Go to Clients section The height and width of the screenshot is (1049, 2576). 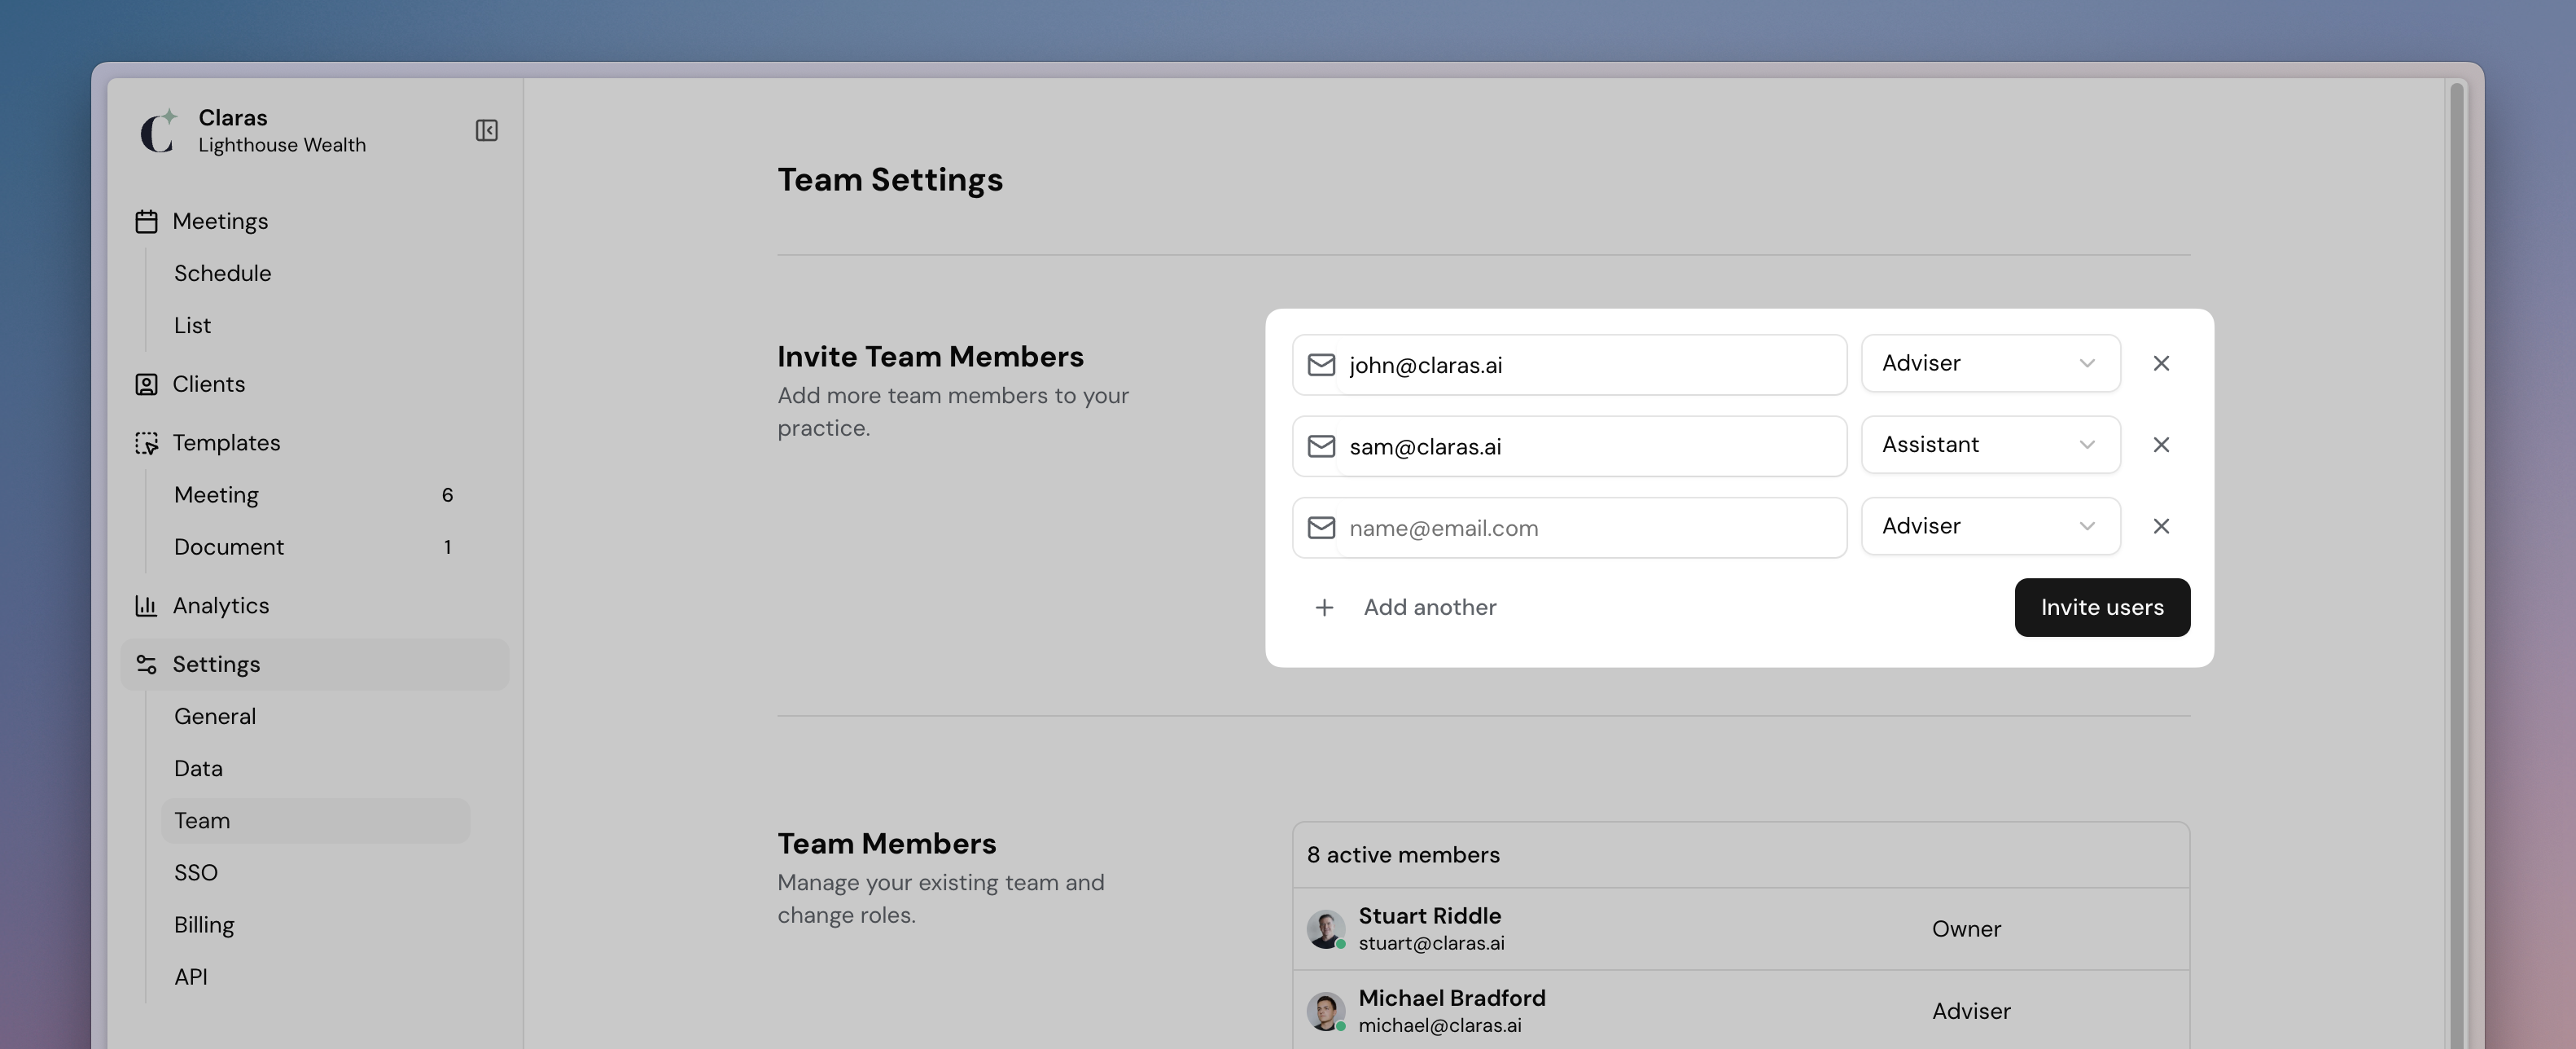pos(315,384)
